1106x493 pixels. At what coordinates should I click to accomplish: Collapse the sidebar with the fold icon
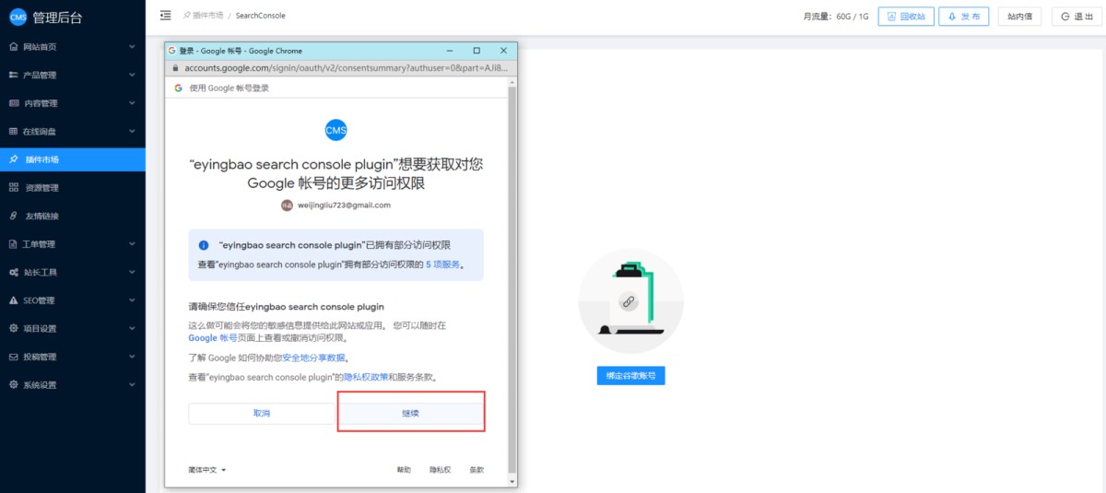(165, 16)
